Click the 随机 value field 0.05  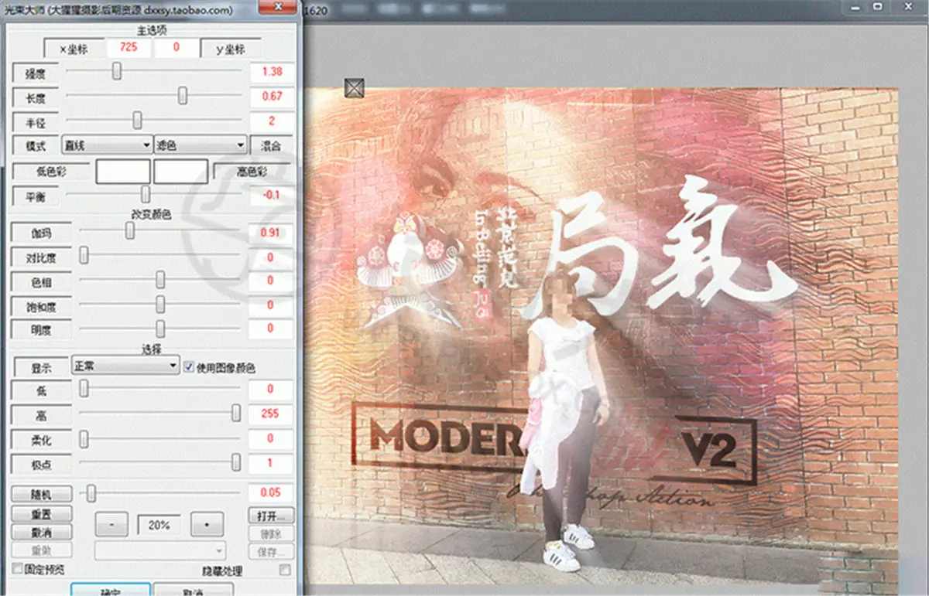coord(270,492)
